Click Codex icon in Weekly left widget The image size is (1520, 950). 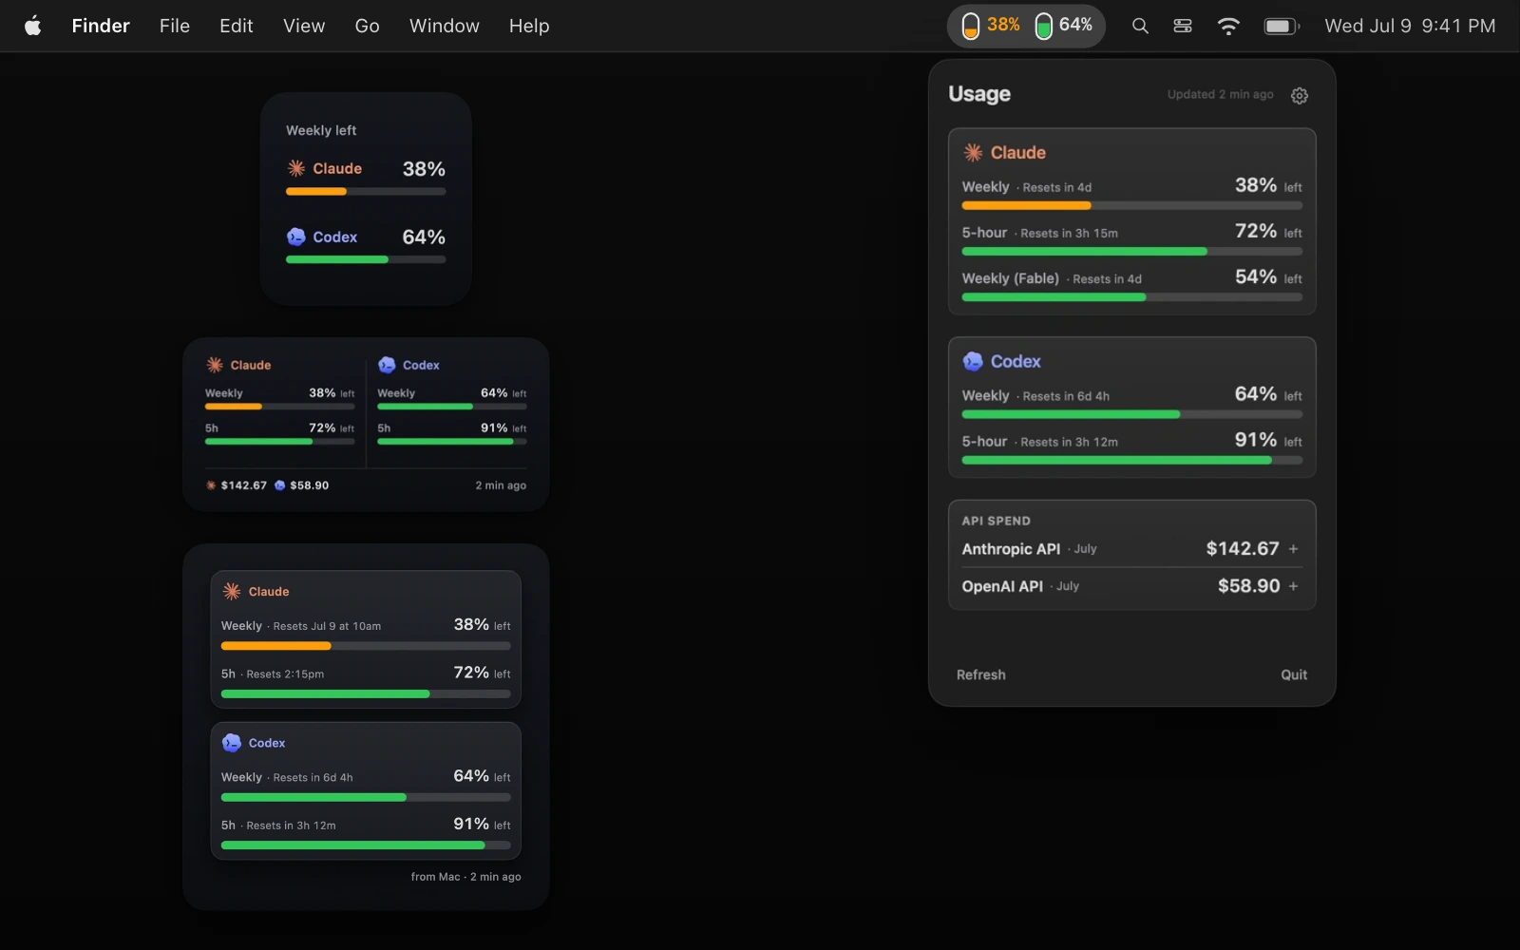296,237
